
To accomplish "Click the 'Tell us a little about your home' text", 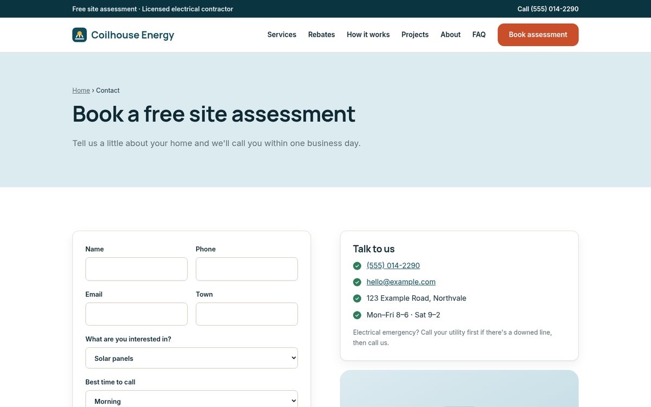I will (x=216, y=143).
